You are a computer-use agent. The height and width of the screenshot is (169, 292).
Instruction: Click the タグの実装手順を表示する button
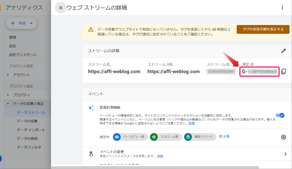(x=263, y=29)
